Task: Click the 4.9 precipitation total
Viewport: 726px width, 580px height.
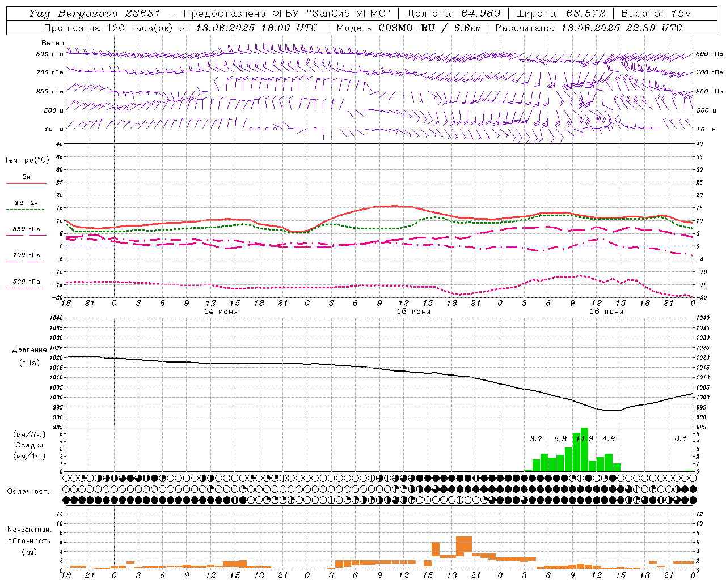Action: pos(609,438)
